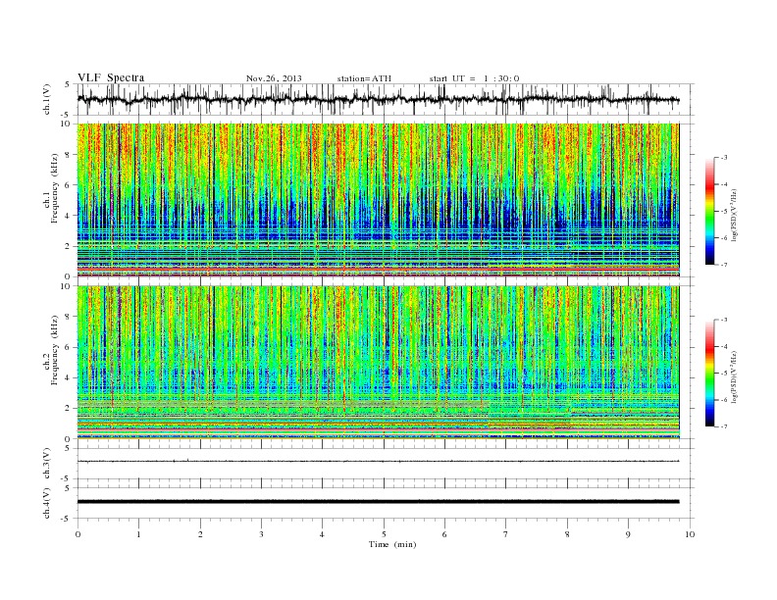Click the "ch.1(V)" waveform axis label
This screenshot has height=600, width=777.
(x=46, y=100)
